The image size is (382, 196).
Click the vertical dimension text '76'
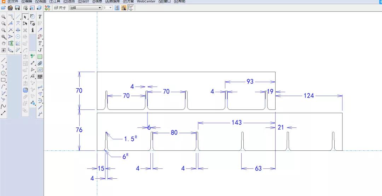coord(79,130)
